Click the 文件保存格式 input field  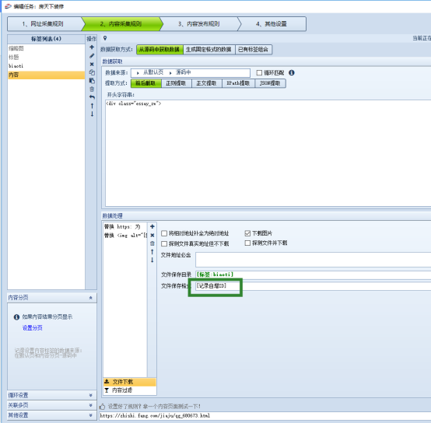click(313, 286)
